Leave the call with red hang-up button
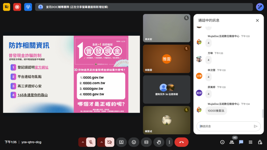 [x=182, y=142]
